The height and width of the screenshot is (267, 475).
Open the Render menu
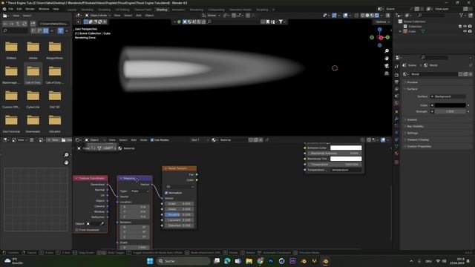pyautogui.click(x=30, y=9)
